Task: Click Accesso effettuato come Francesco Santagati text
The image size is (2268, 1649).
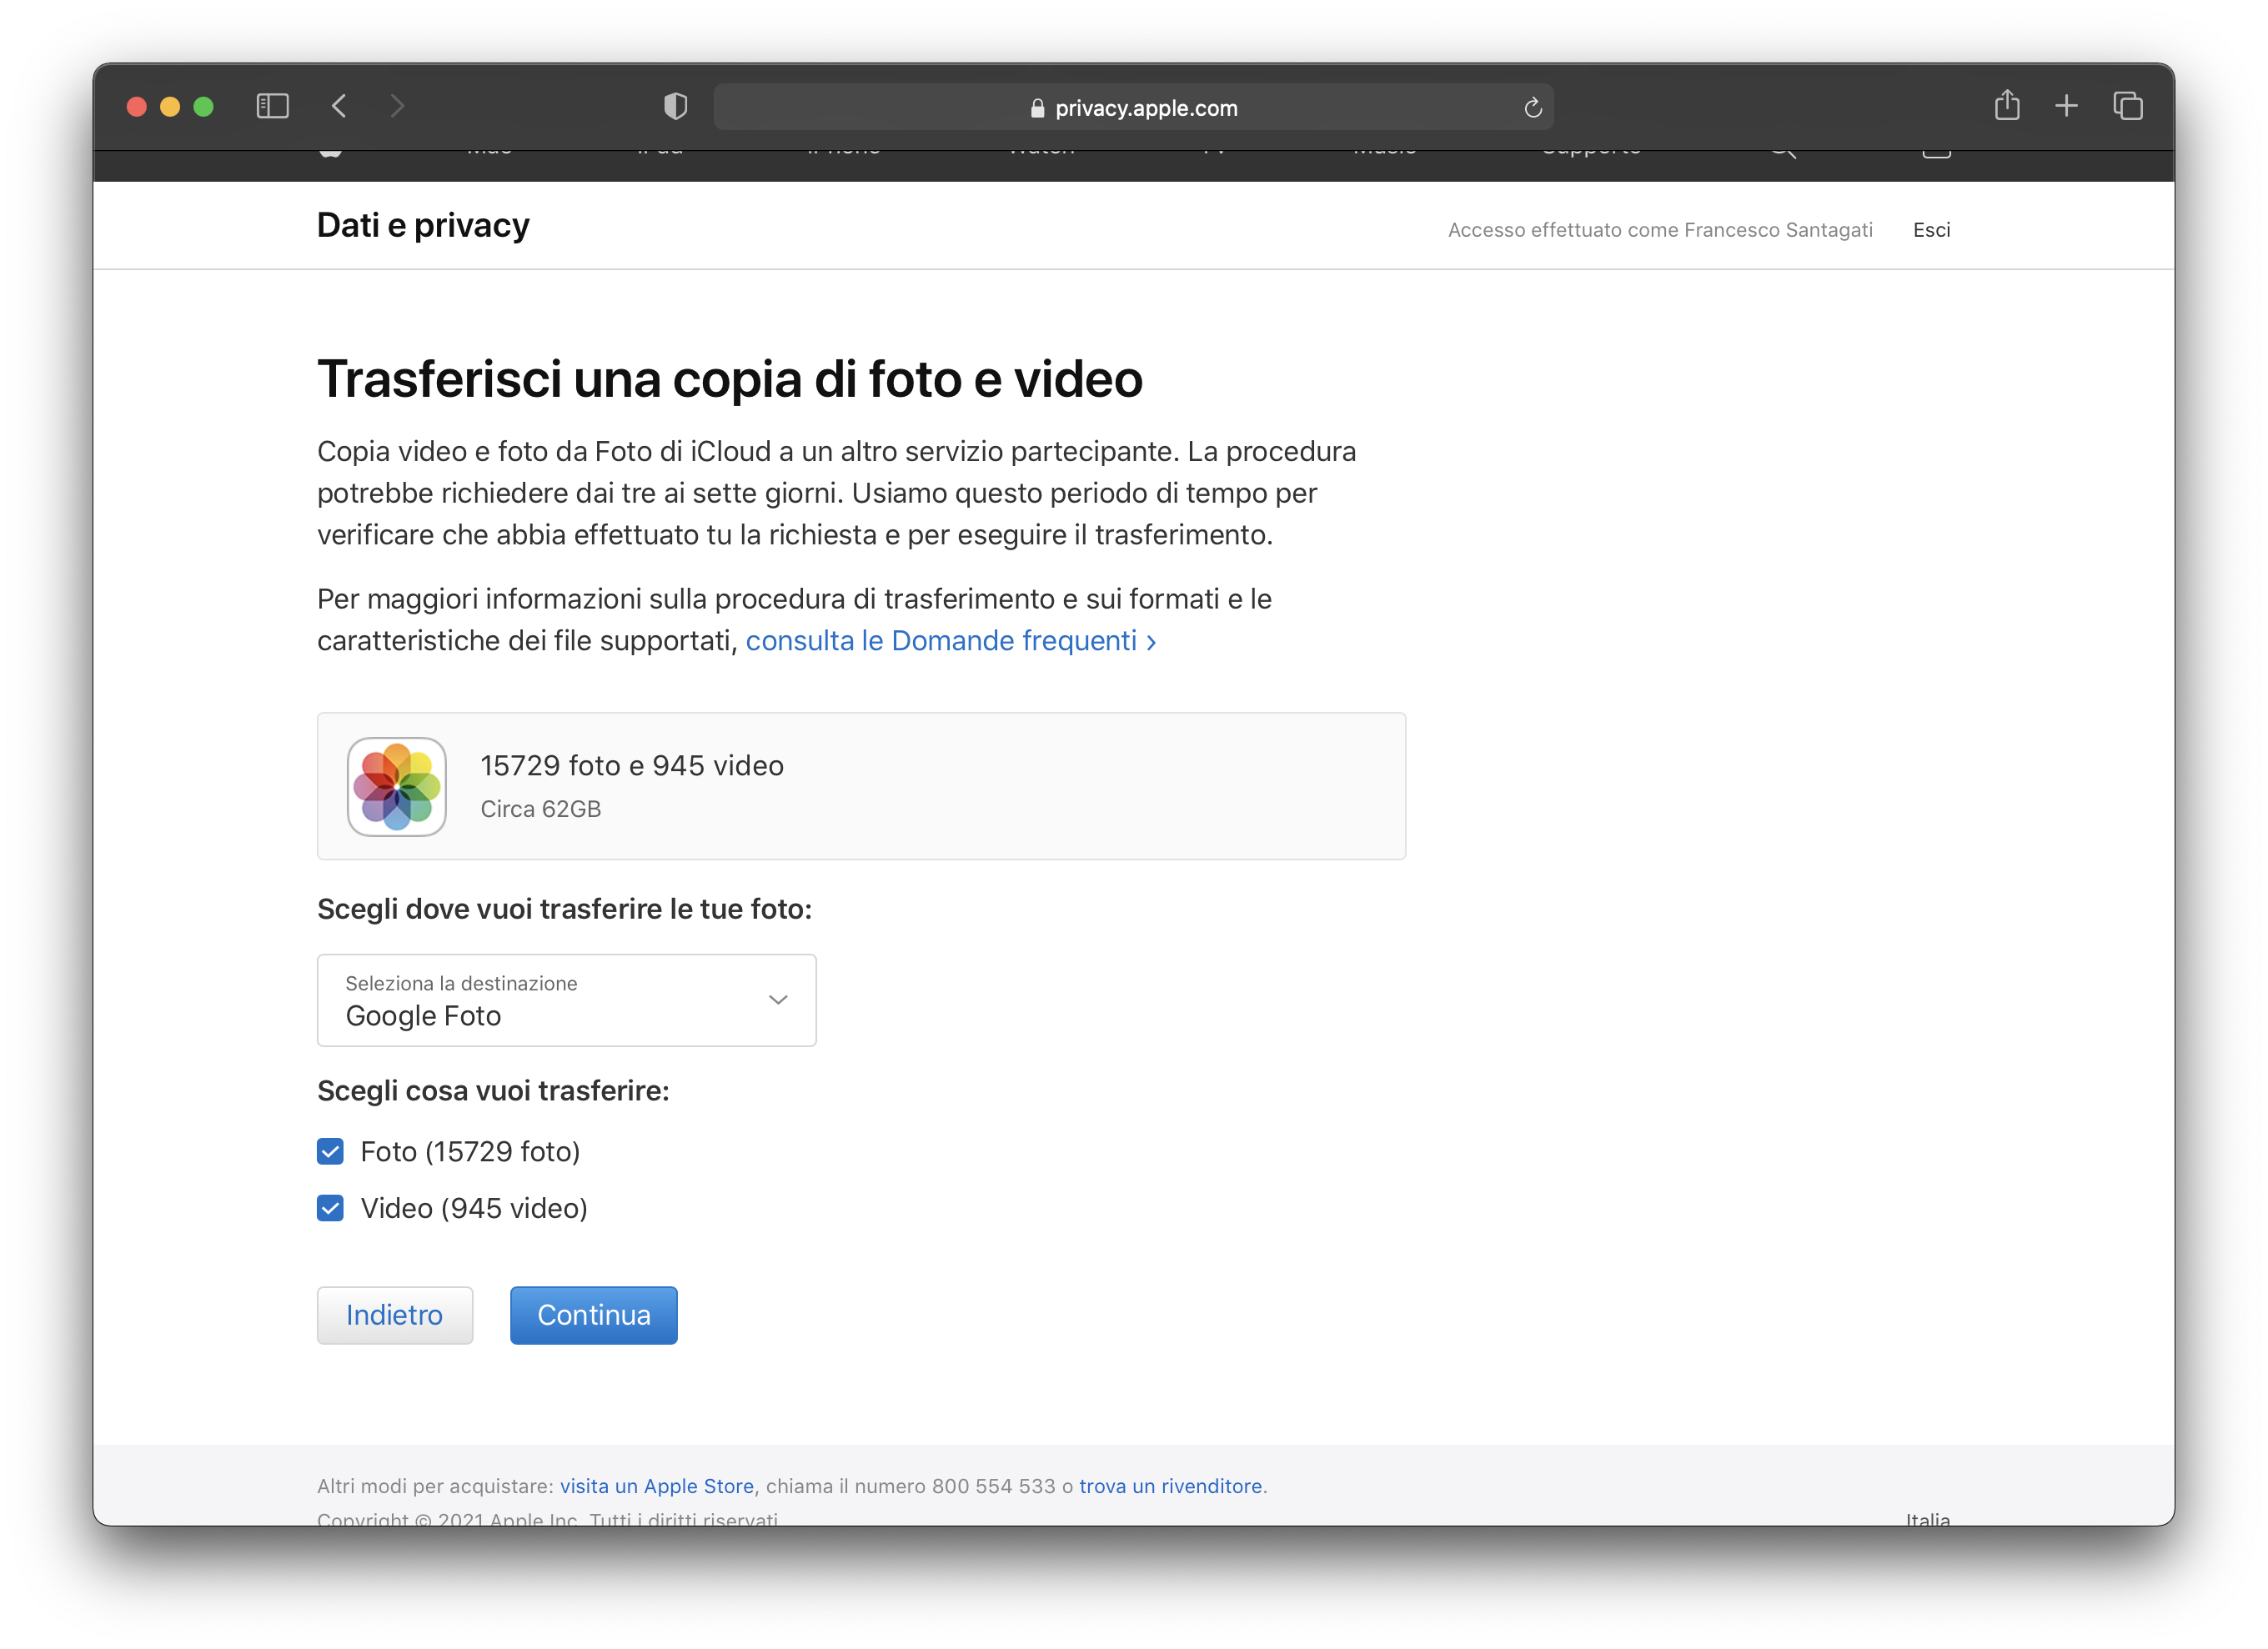Action: [x=1660, y=230]
